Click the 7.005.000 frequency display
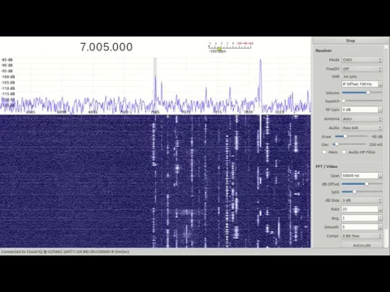Image resolution: width=390 pixels, height=292 pixels. tap(106, 47)
